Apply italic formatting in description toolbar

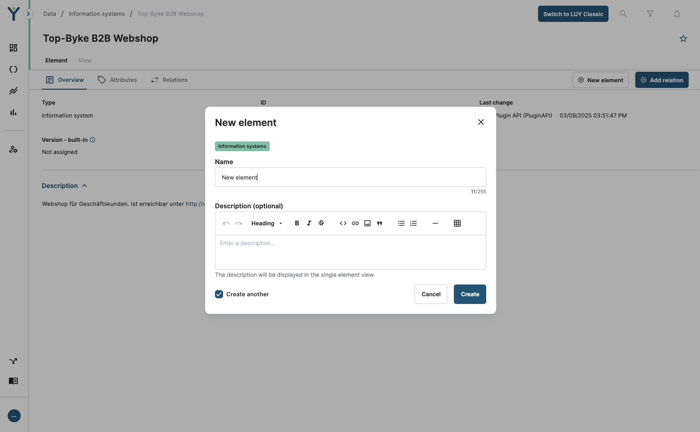[x=309, y=223]
